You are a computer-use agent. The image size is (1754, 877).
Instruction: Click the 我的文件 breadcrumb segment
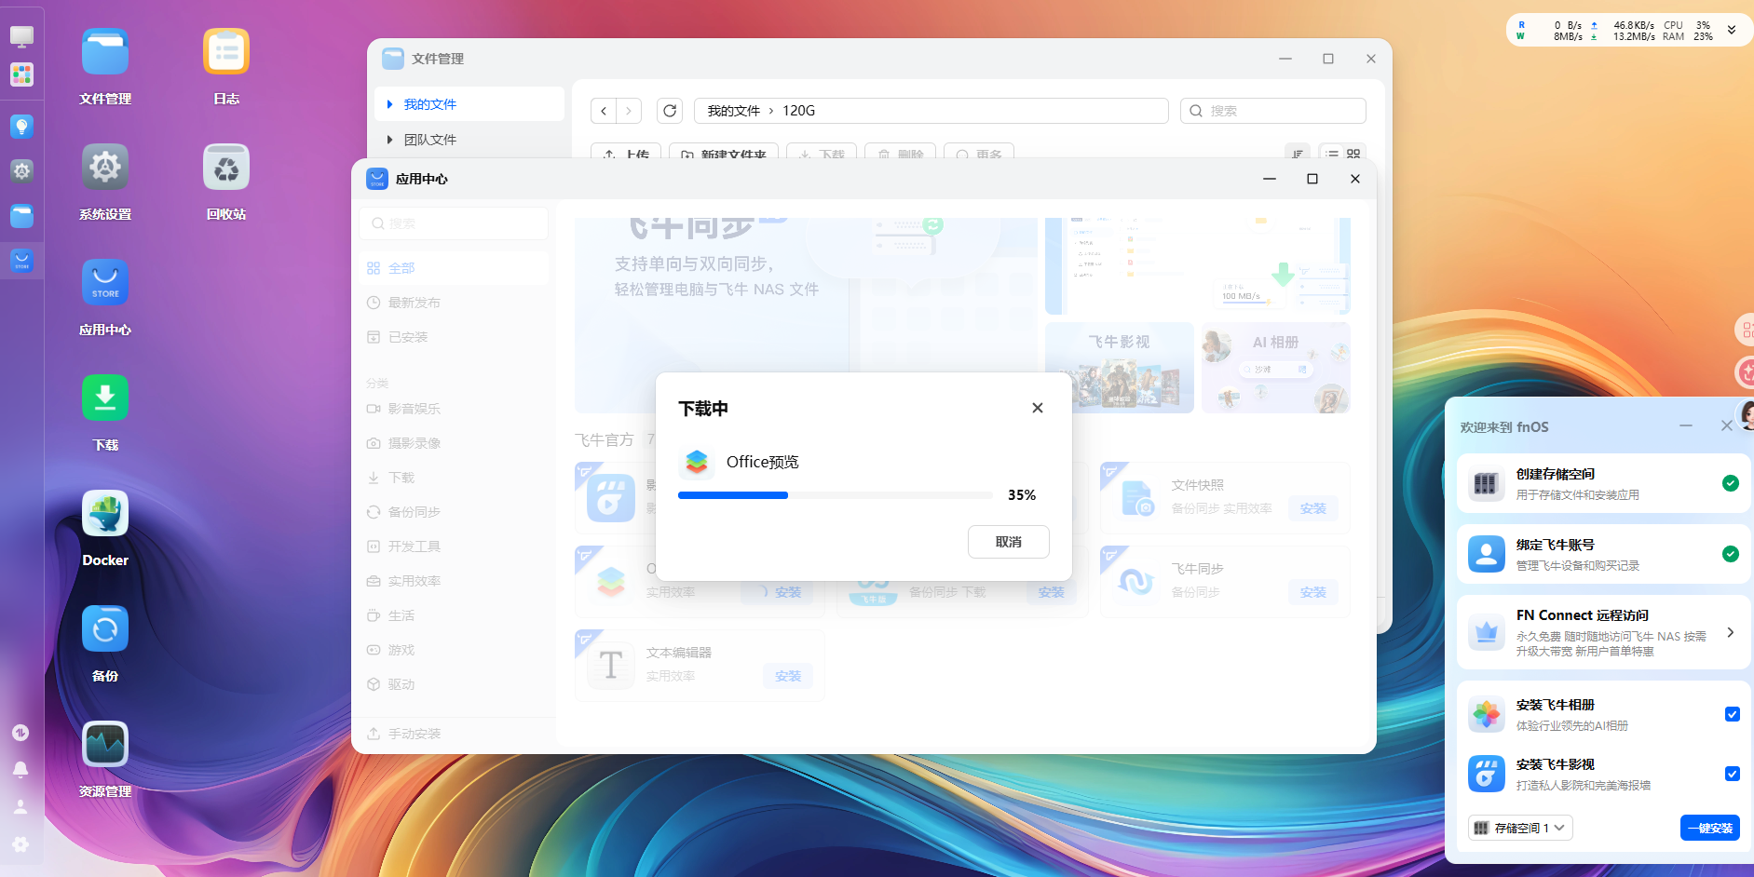[734, 111]
